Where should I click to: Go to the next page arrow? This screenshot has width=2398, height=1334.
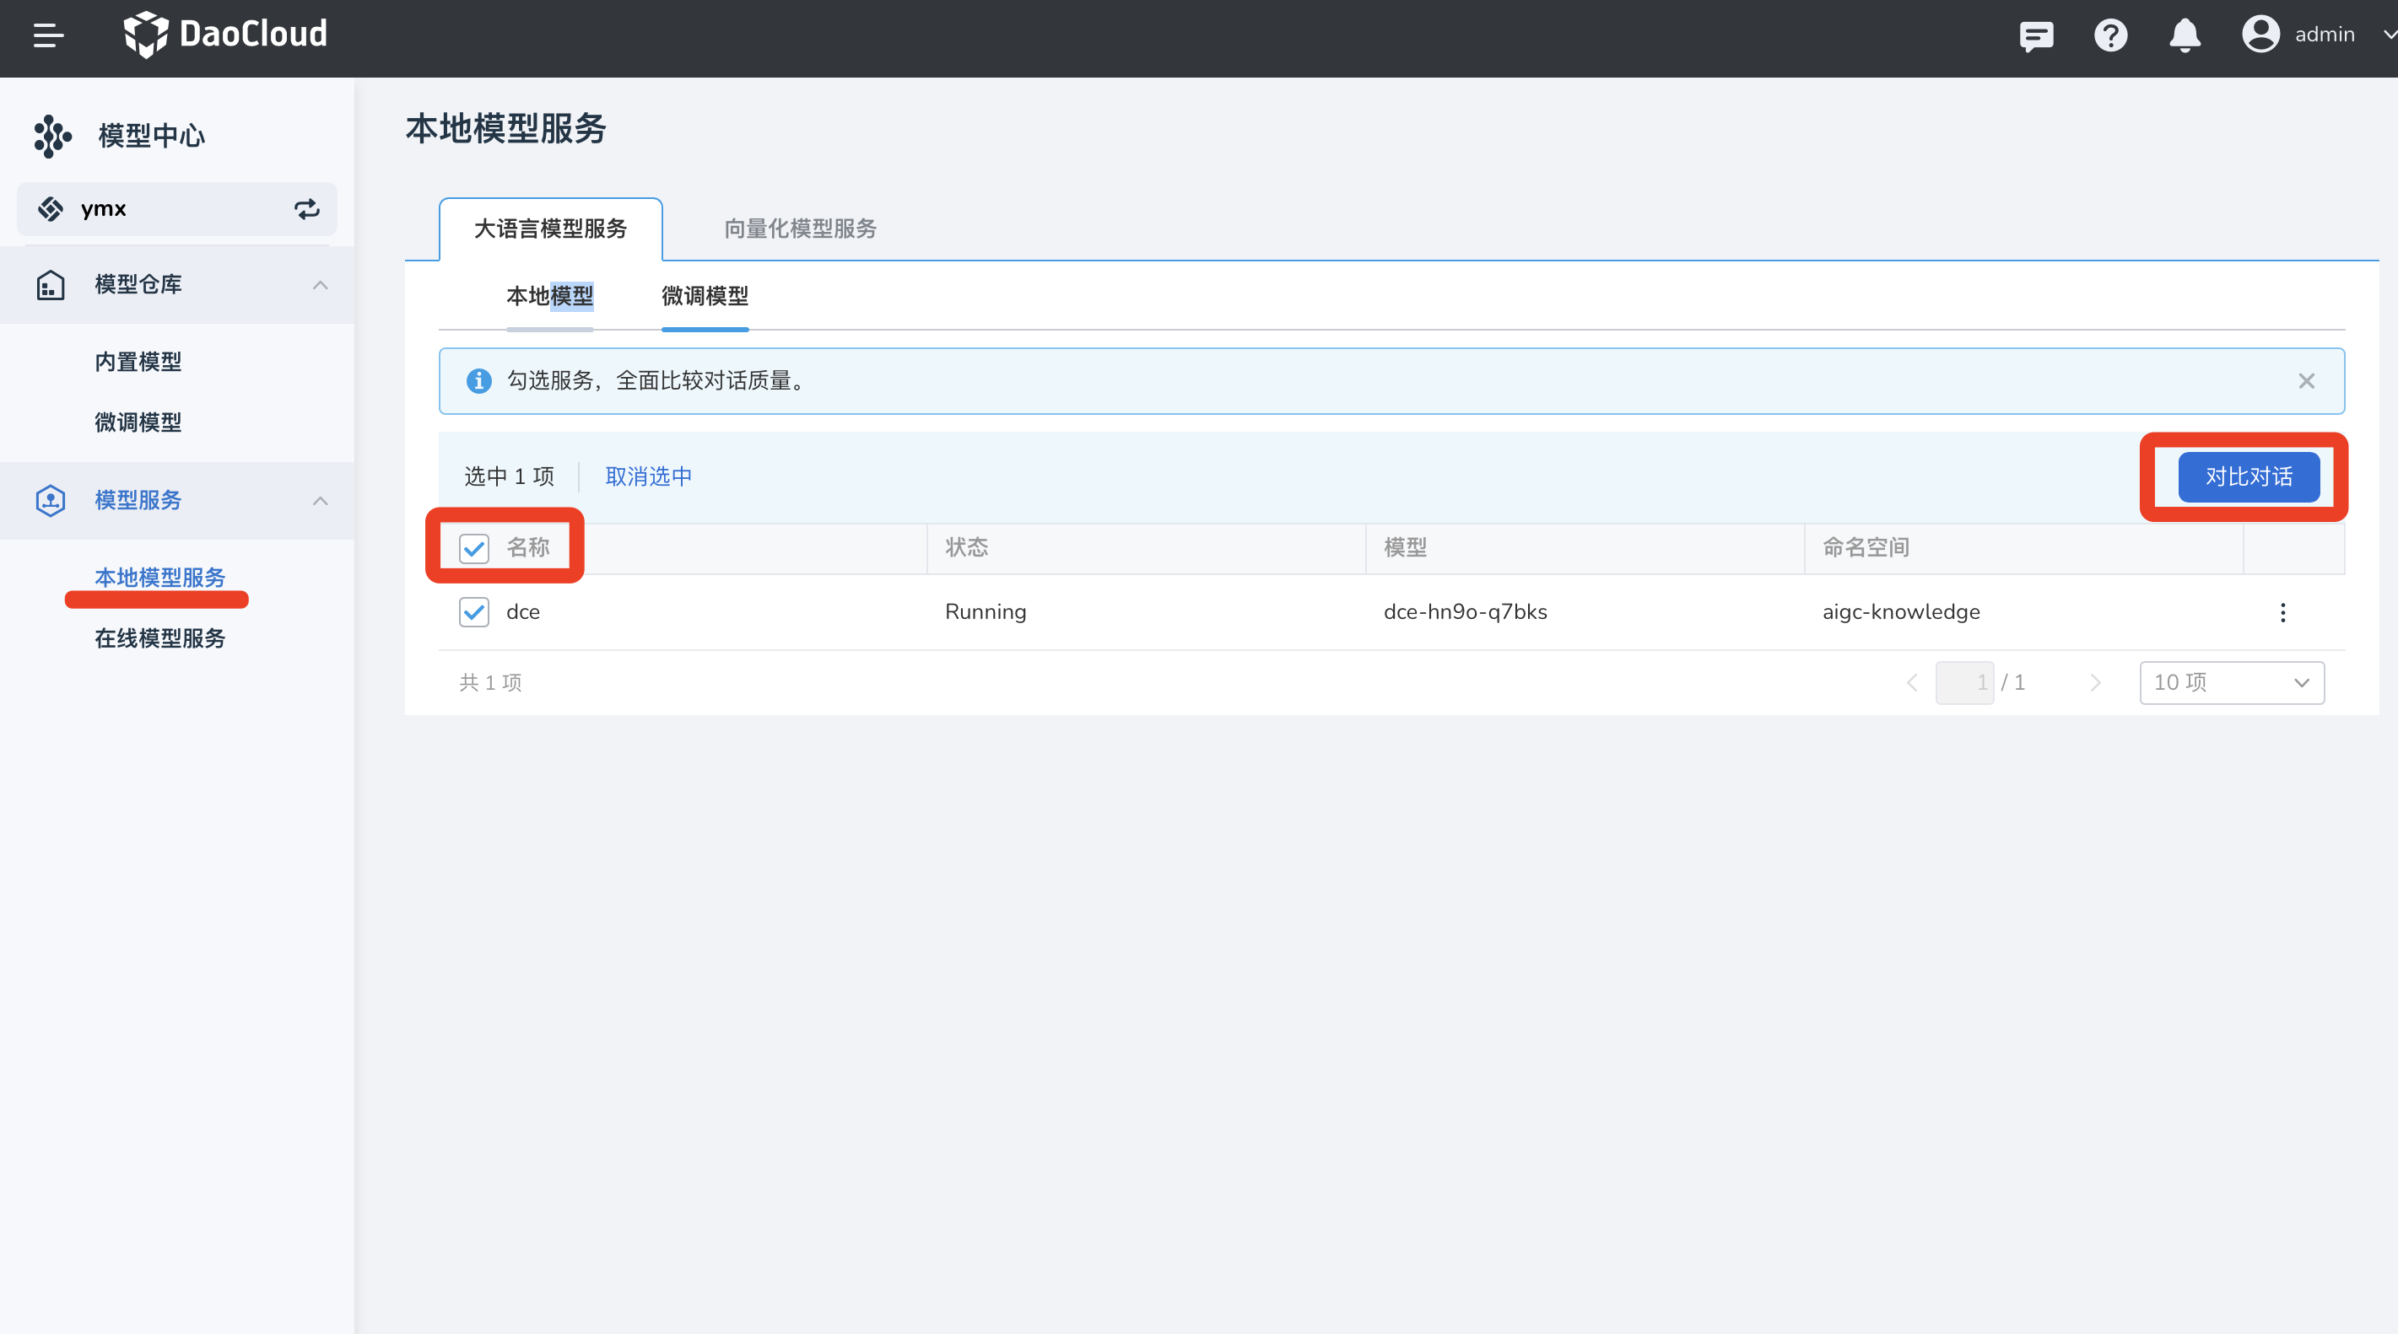coord(2094,682)
